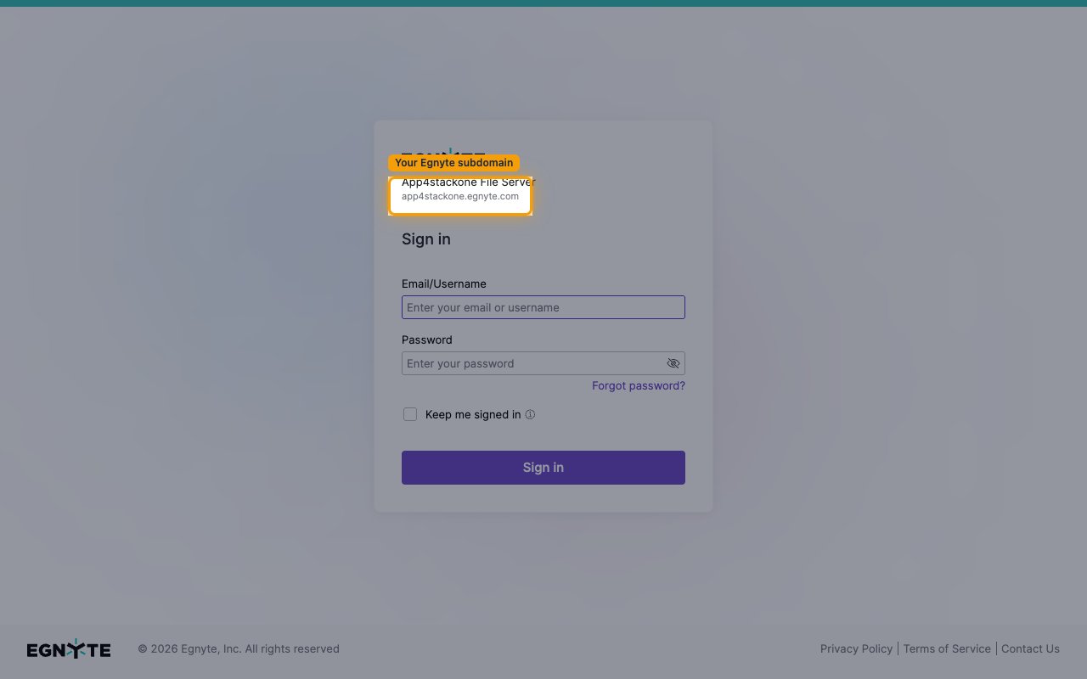The width and height of the screenshot is (1087, 679).
Task: Open the Terms of Service link
Action: (x=947, y=648)
